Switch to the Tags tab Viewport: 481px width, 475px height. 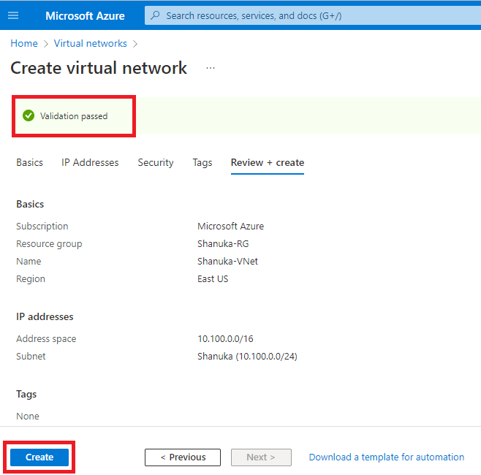(202, 162)
